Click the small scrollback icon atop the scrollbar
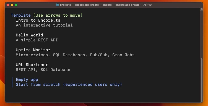This screenshot has height=106, width=208. pyautogui.click(x=201, y=9)
